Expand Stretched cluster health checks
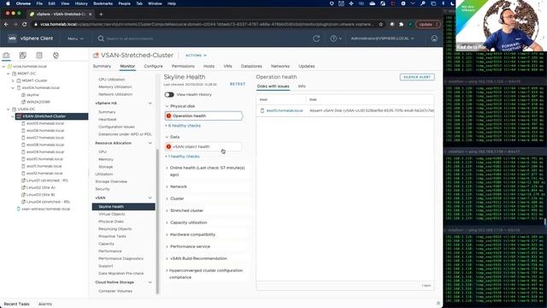The width and height of the screenshot is (547, 308). tap(167, 210)
